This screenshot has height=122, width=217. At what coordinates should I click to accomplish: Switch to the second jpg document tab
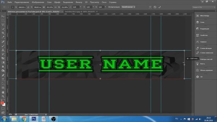pos(80,12)
